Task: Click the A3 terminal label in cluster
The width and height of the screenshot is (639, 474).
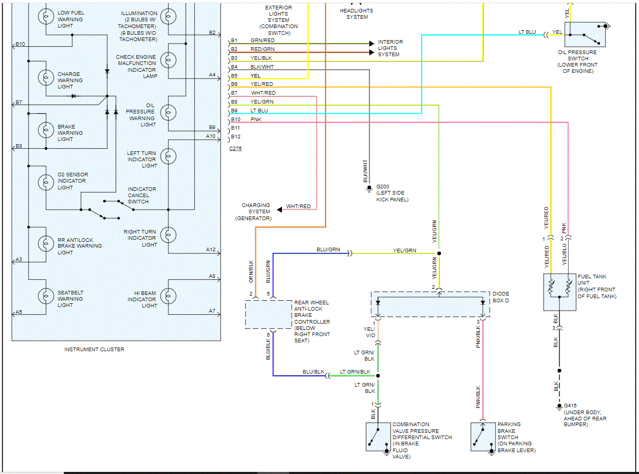Action: coord(19,259)
